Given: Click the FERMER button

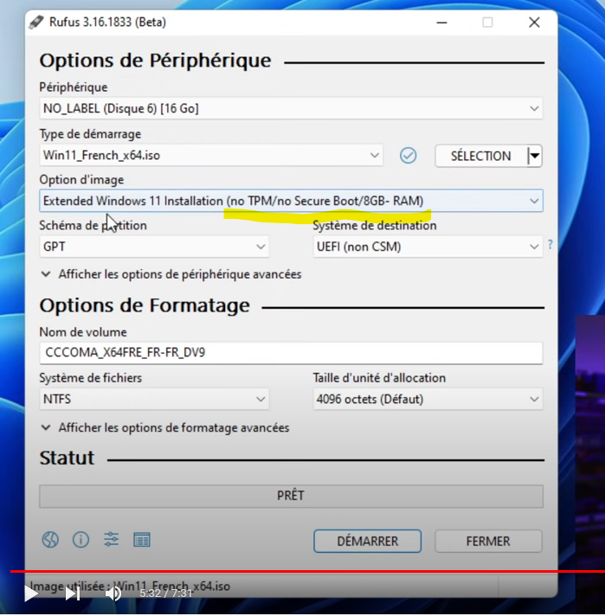Looking at the screenshot, I should pos(488,541).
